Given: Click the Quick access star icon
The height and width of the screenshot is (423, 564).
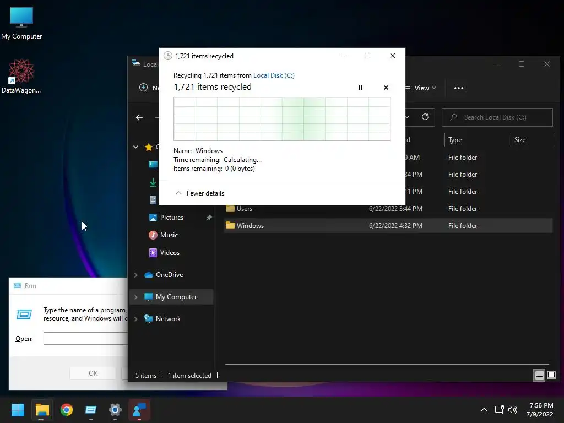Looking at the screenshot, I should 149,147.
